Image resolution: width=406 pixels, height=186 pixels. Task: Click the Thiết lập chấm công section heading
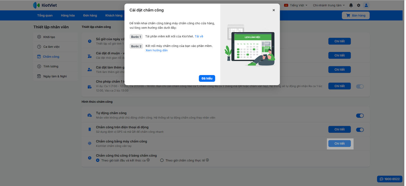point(96,27)
